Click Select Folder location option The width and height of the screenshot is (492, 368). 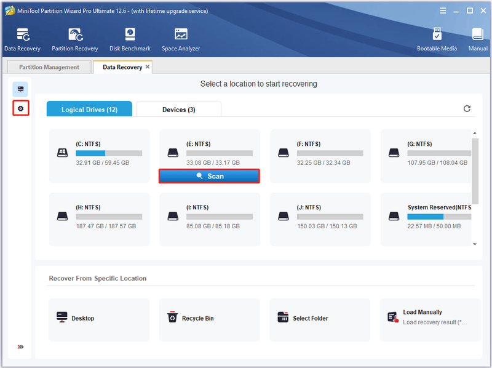pos(320,319)
